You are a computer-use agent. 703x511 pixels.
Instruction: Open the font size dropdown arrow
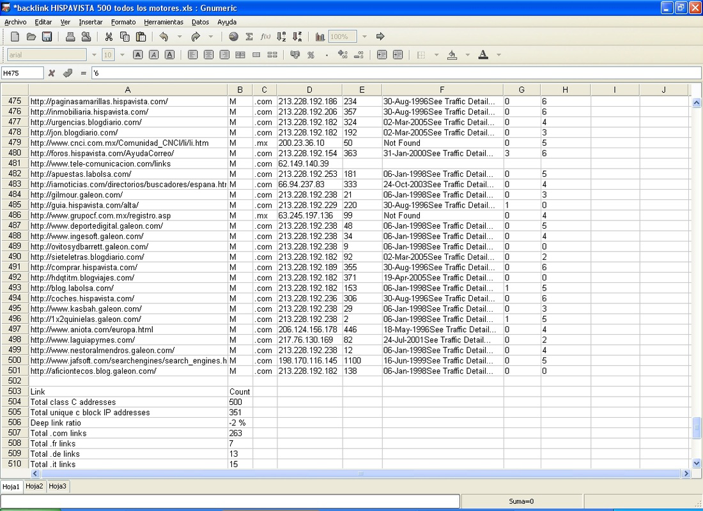click(123, 55)
